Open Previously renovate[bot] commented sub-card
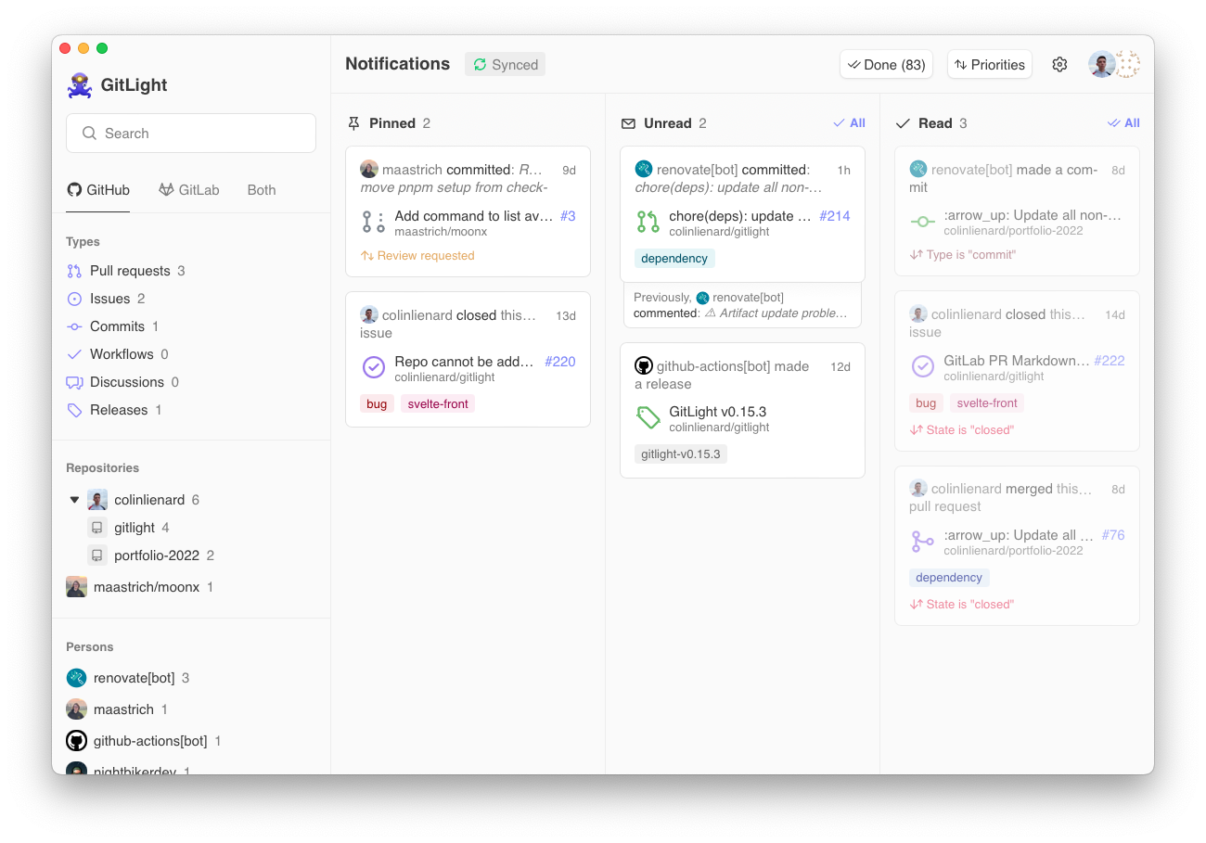The height and width of the screenshot is (843, 1206). pos(742,305)
